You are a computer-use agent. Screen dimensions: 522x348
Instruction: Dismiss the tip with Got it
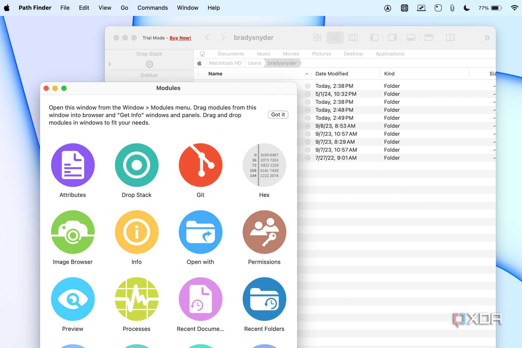[x=278, y=115]
